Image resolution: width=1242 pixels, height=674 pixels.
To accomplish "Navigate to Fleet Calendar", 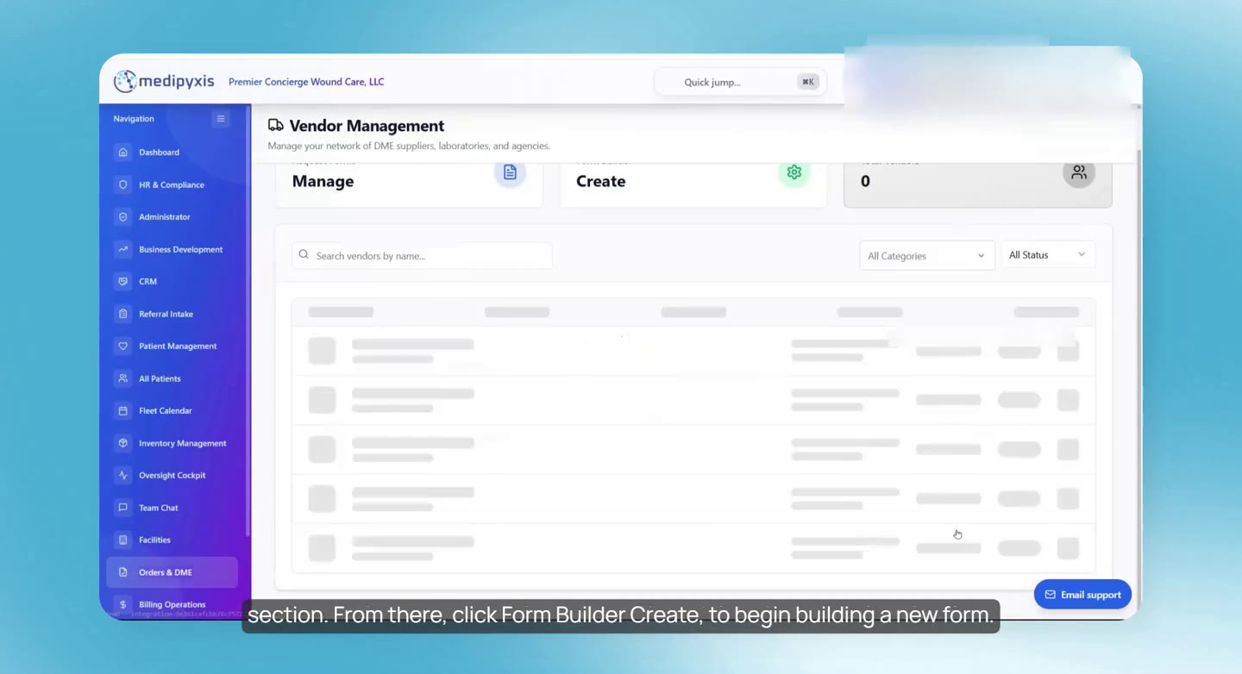I will (172, 411).
